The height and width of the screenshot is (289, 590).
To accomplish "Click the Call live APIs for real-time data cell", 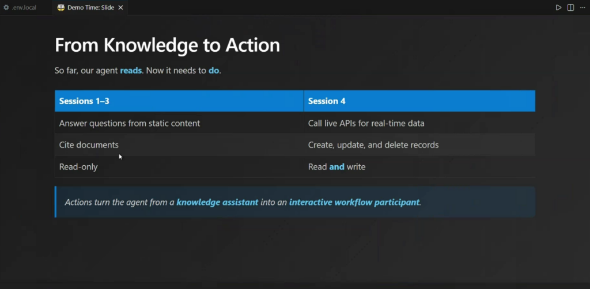I will point(366,123).
